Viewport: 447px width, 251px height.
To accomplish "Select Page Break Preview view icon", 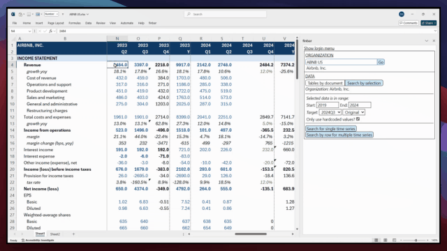I will [x=394, y=240].
